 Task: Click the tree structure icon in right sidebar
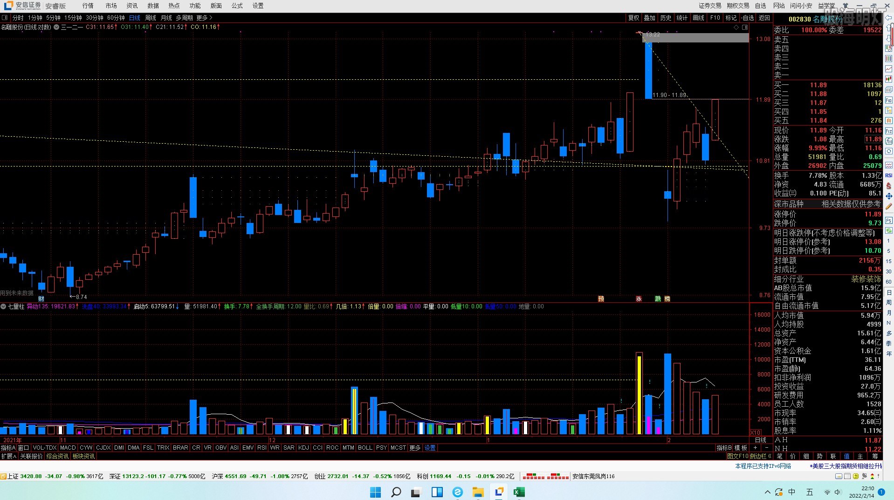point(889,111)
